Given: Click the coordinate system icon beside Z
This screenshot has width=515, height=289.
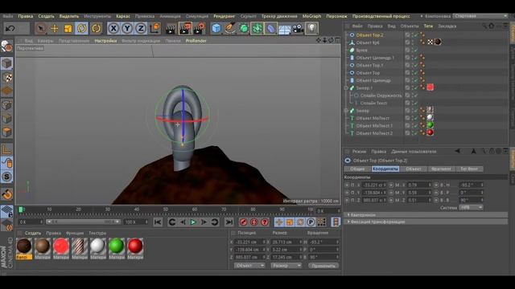Looking at the screenshot, I should pos(154,29).
